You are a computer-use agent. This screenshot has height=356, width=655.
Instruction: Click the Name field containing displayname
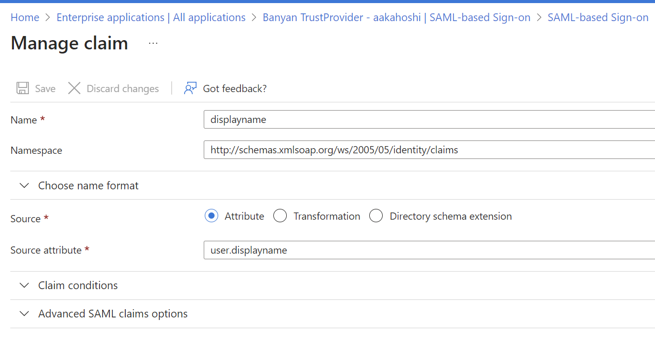pyautogui.click(x=428, y=119)
